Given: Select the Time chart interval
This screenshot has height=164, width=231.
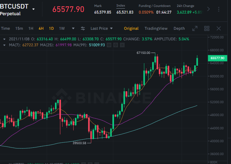Looking at the screenshot, I should coord(5,28).
